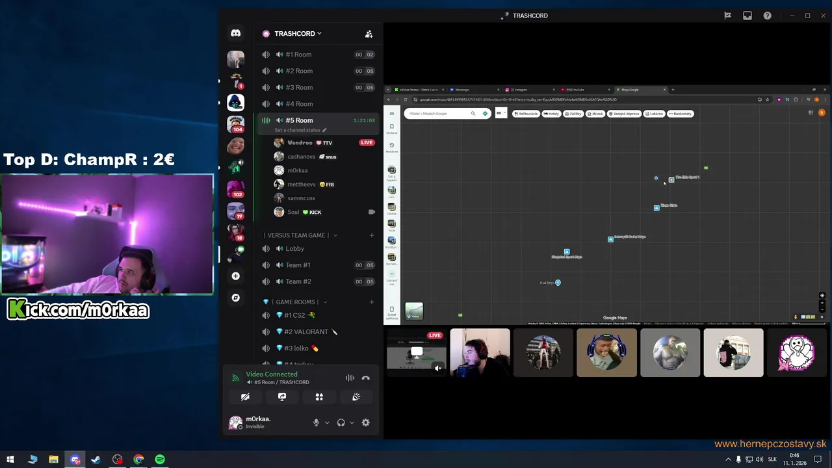The width and height of the screenshot is (832, 468).
Task: Show hidden tray icons arrow
Action: [x=728, y=460]
